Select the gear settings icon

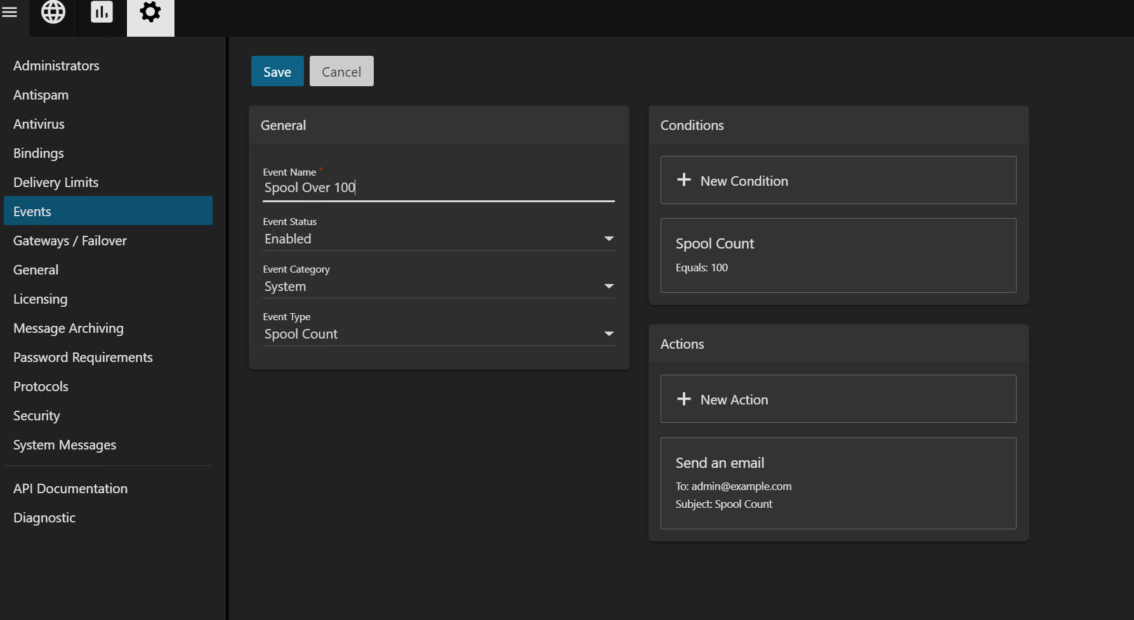click(x=150, y=12)
